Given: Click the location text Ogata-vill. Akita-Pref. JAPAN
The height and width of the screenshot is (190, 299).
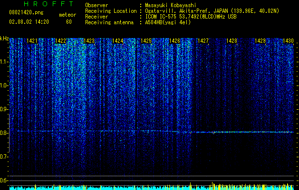Looking at the screenshot, I should click(x=186, y=11).
